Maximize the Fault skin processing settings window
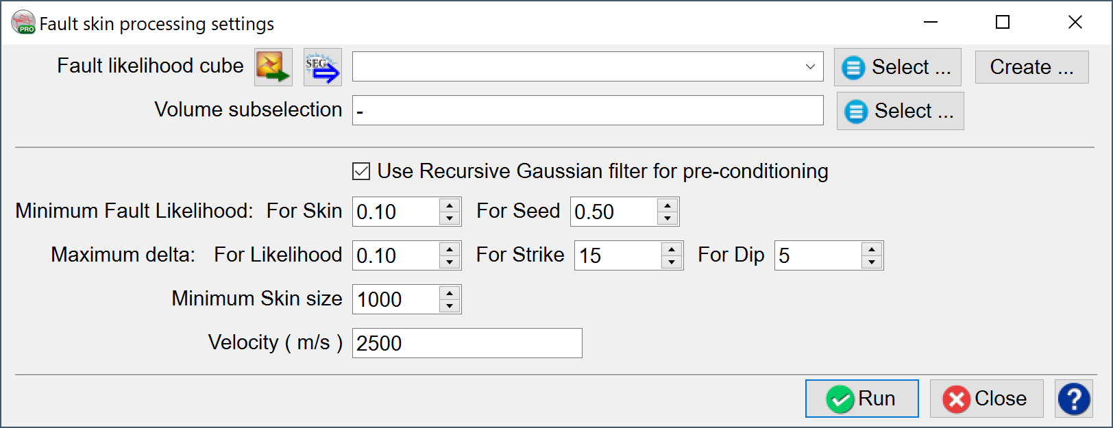 [1003, 23]
